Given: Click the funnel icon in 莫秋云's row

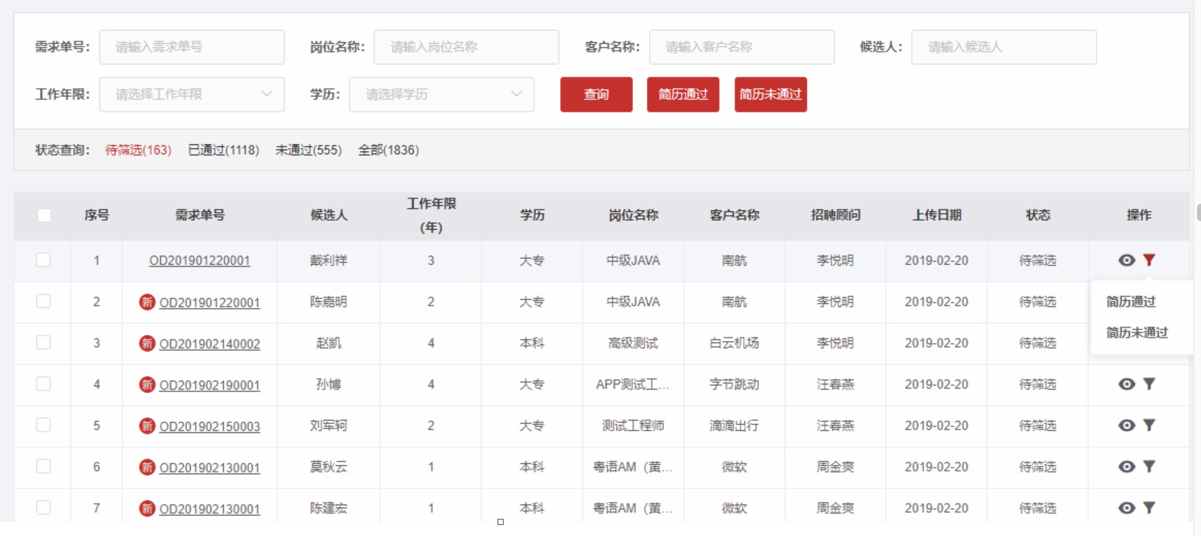Looking at the screenshot, I should (1149, 467).
